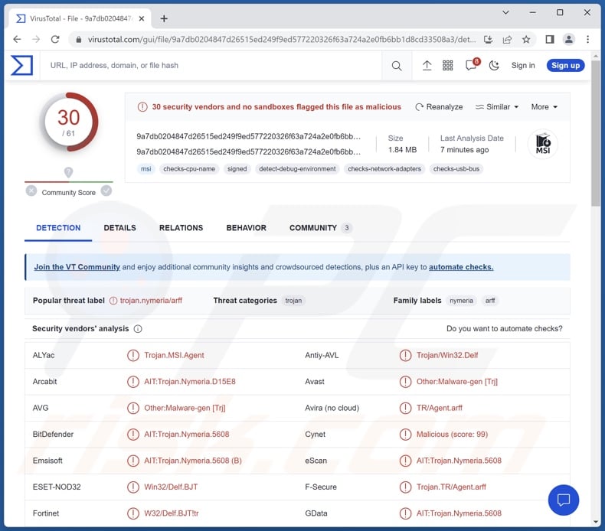The width and height of the screenshot is (605, 531).
Task: Click the VirusTotal logo icon
Action: [21, 65]
